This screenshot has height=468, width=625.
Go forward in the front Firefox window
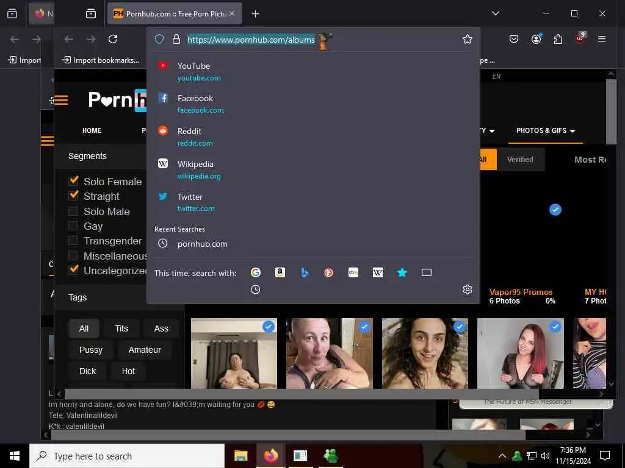click(91, 39)
